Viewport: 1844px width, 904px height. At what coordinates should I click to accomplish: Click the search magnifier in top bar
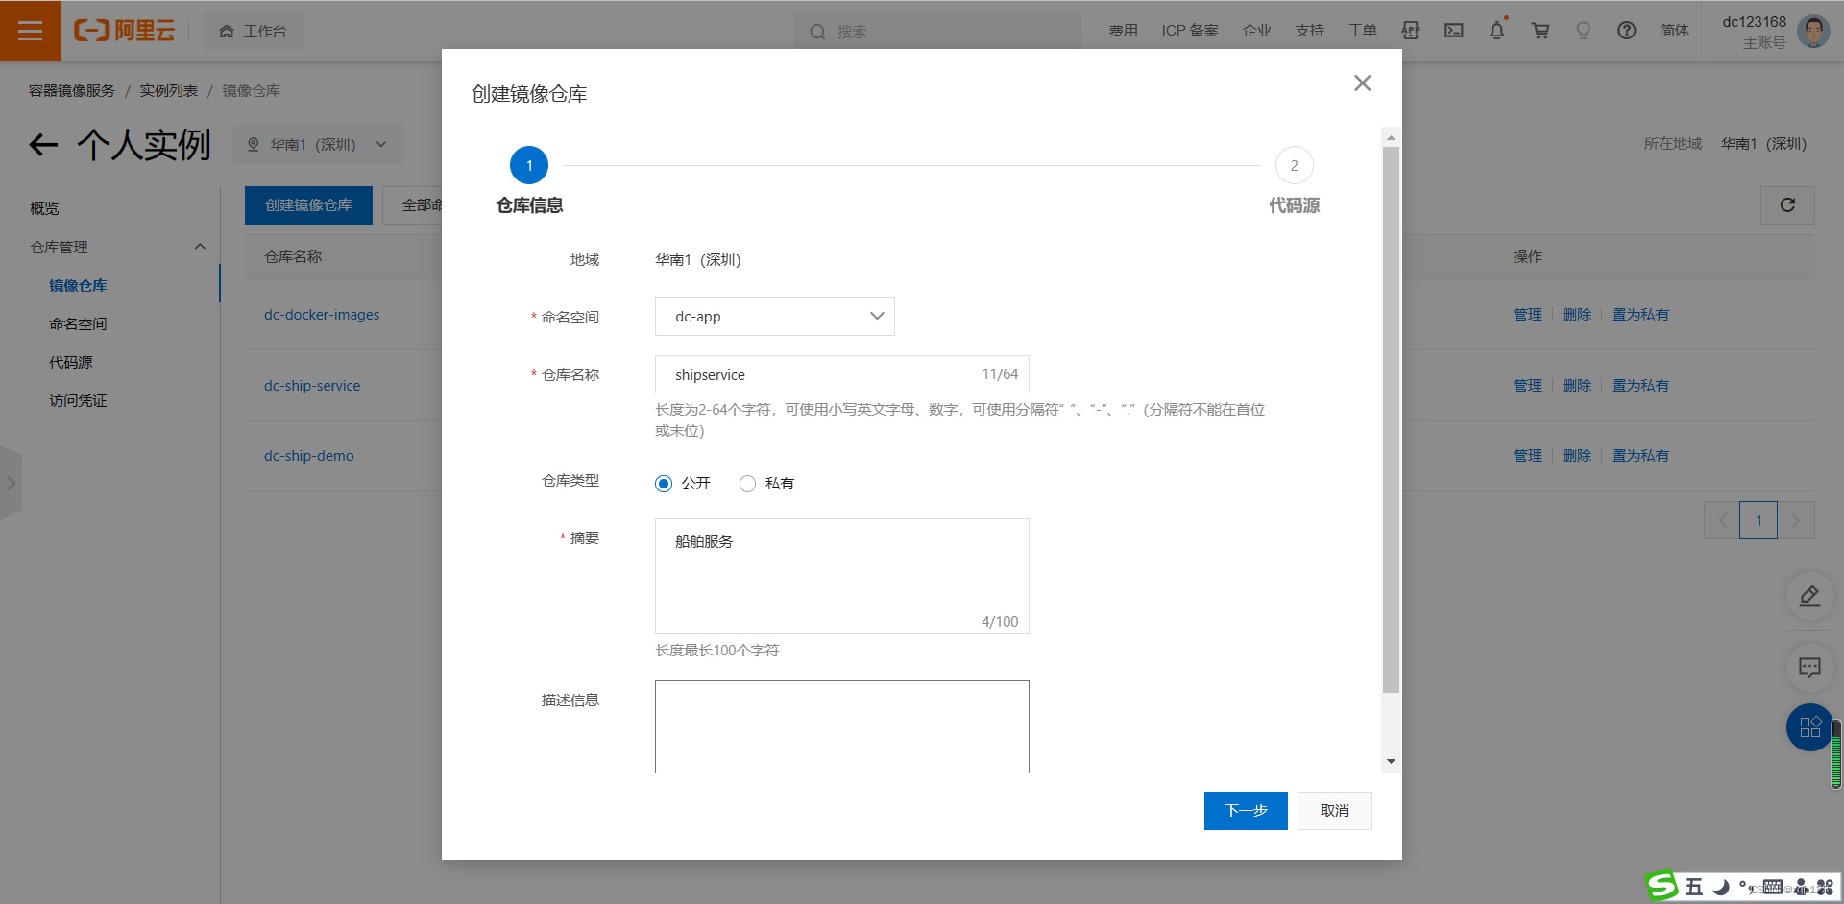pyautogui.click(x=815, y=32)
